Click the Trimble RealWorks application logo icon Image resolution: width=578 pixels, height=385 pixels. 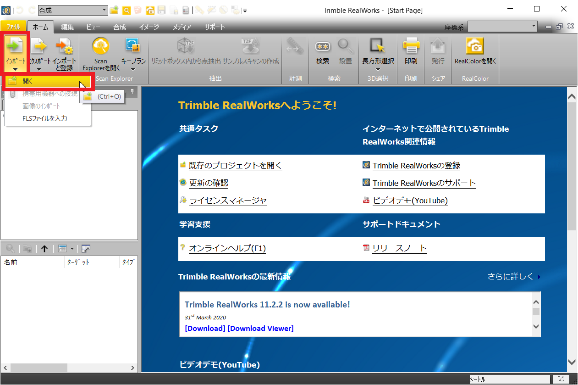click(x=6, y=10)
